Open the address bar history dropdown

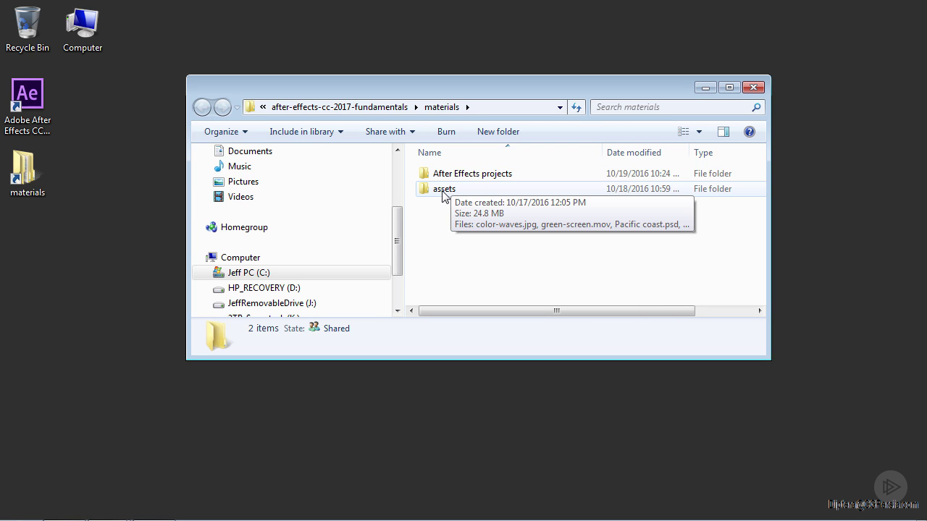point(560,107)
